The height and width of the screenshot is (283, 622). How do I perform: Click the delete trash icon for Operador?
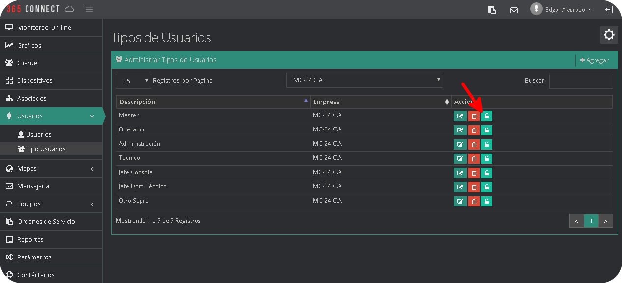[474, 130]
